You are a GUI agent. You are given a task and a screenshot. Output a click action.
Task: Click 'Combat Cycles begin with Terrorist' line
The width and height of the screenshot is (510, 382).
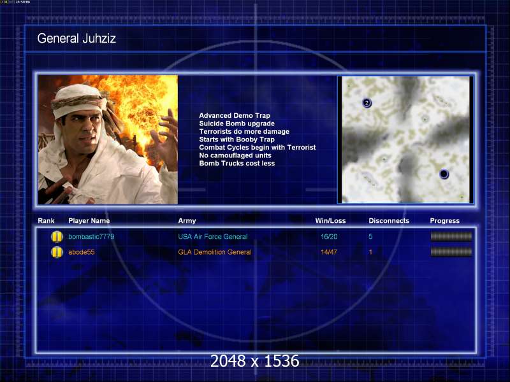click(x=258, y=147)
